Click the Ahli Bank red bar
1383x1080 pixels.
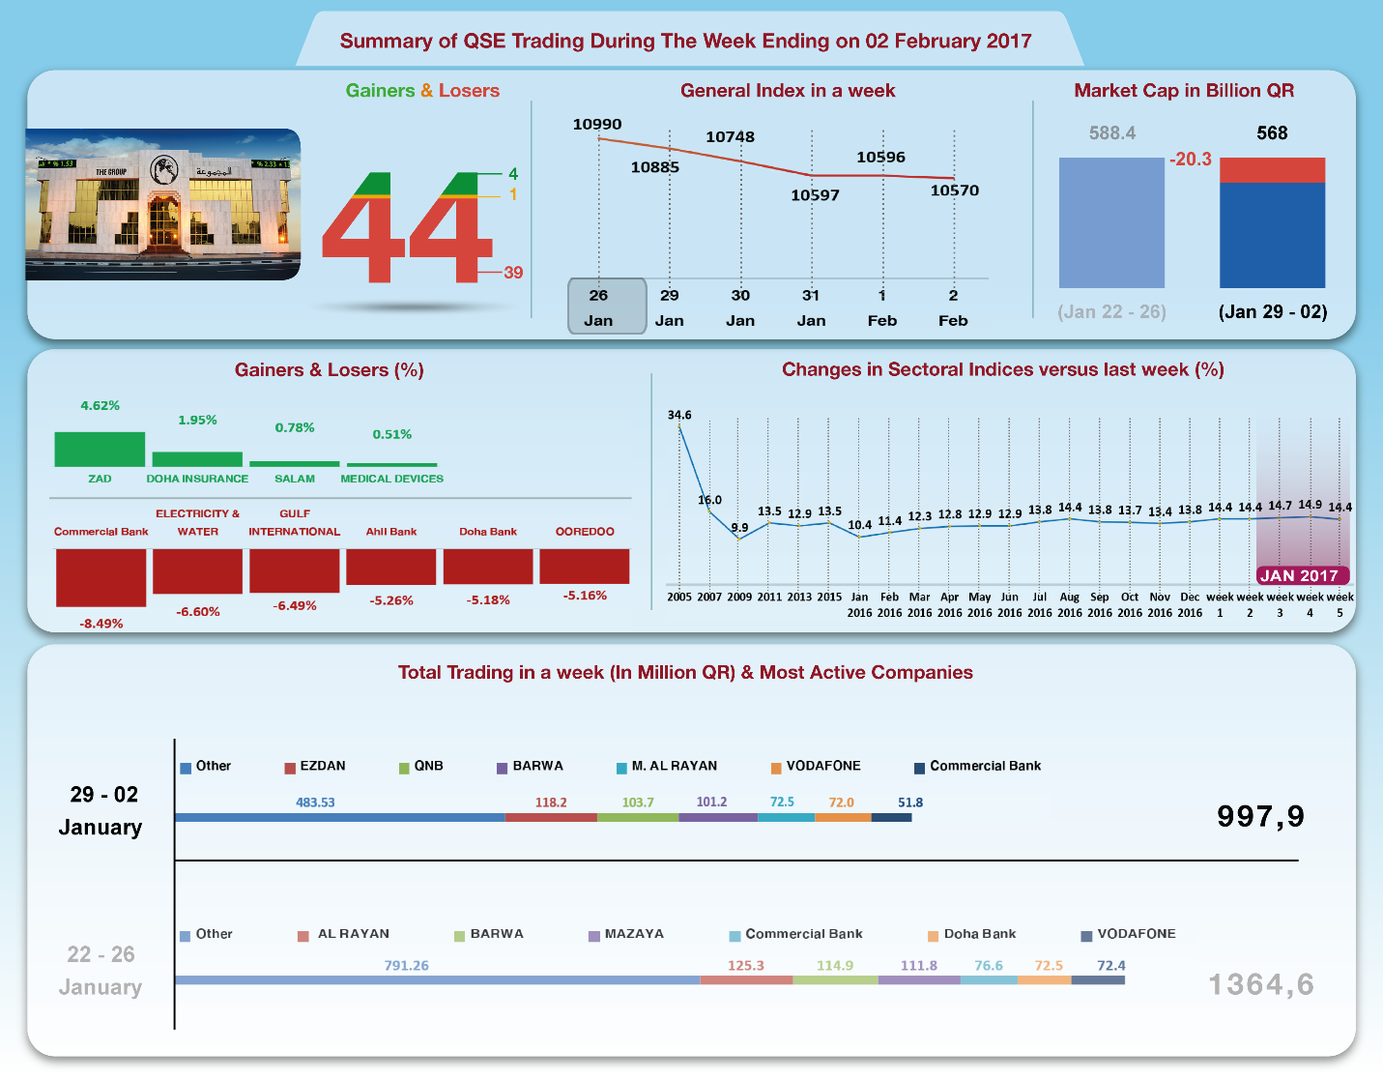point(391,568)
